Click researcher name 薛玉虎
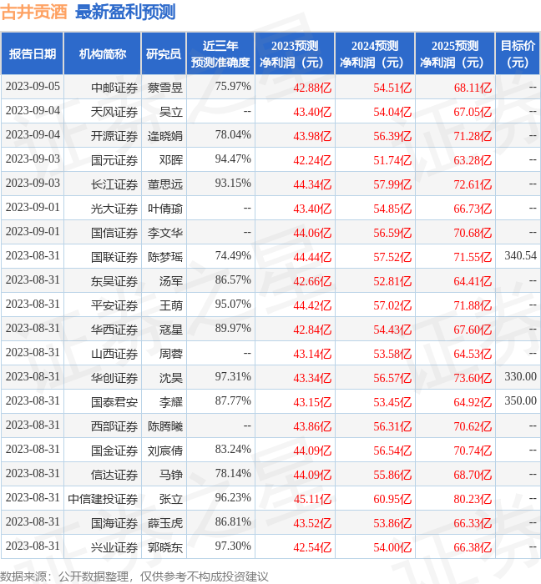Viewport: 541px width, 584px height. (165, 523)
